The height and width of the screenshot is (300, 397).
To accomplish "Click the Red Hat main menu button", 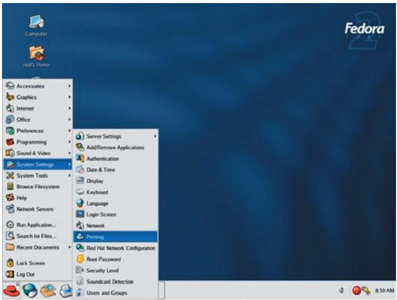I will point(11,290).
